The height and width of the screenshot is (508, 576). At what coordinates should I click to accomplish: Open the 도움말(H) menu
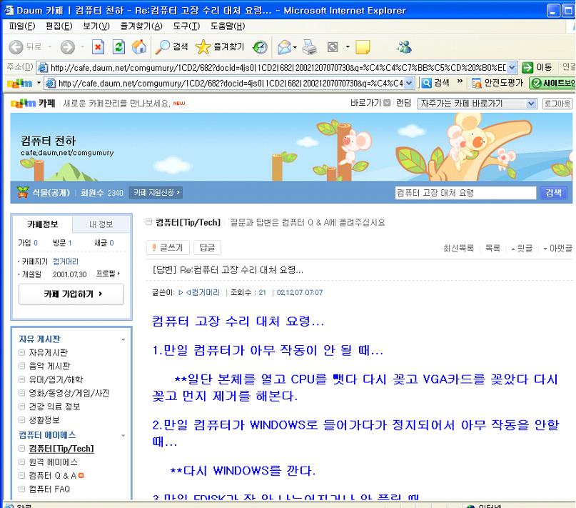point(228,26)
